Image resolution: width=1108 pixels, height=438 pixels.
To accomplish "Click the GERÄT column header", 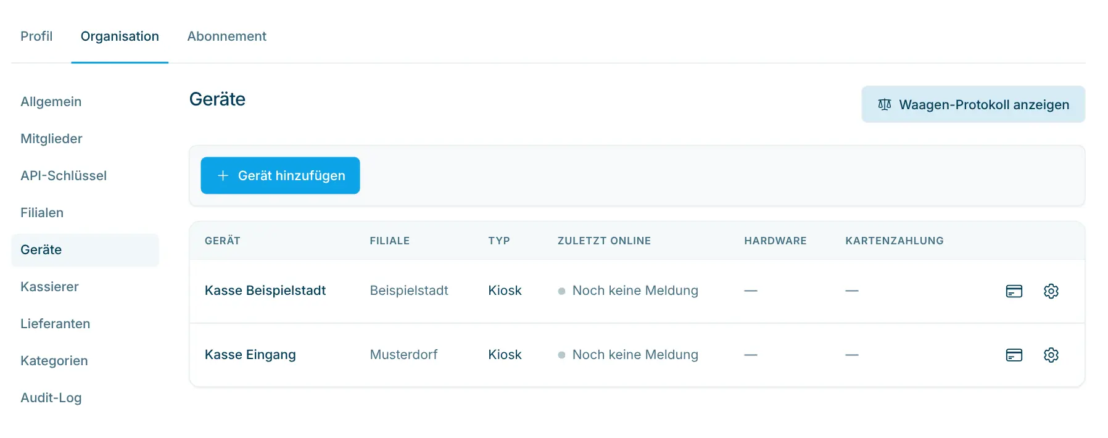I will point(222,241).
